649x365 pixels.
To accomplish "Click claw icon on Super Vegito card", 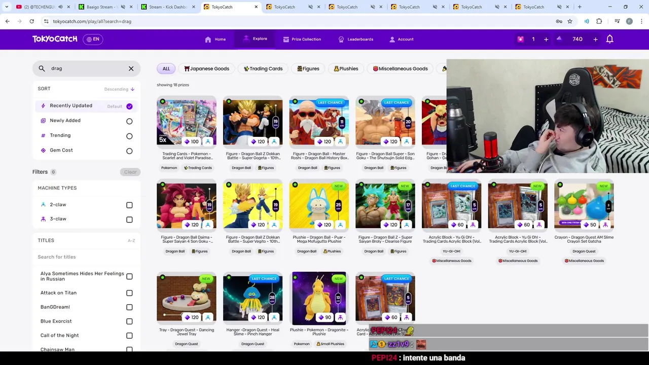I will [274, 225].
